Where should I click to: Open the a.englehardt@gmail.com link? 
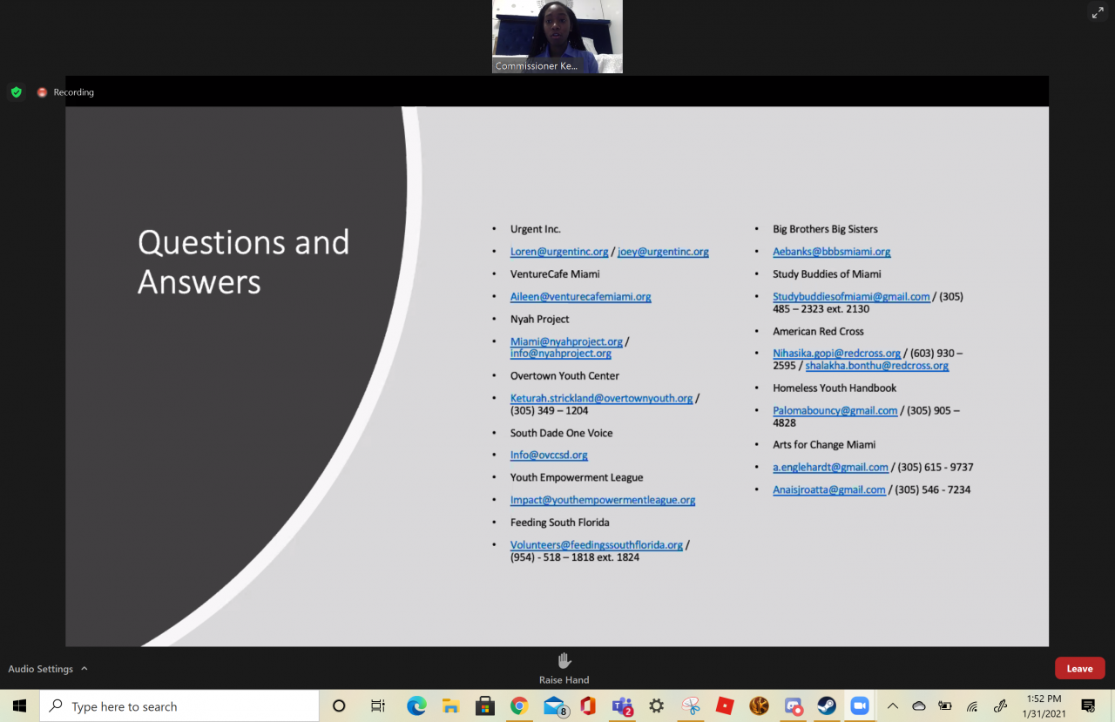(x=830, y=468)
